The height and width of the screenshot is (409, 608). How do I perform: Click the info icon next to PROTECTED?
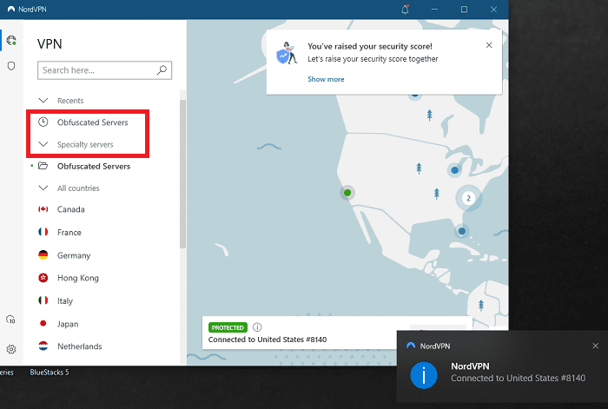pos(257,327)
